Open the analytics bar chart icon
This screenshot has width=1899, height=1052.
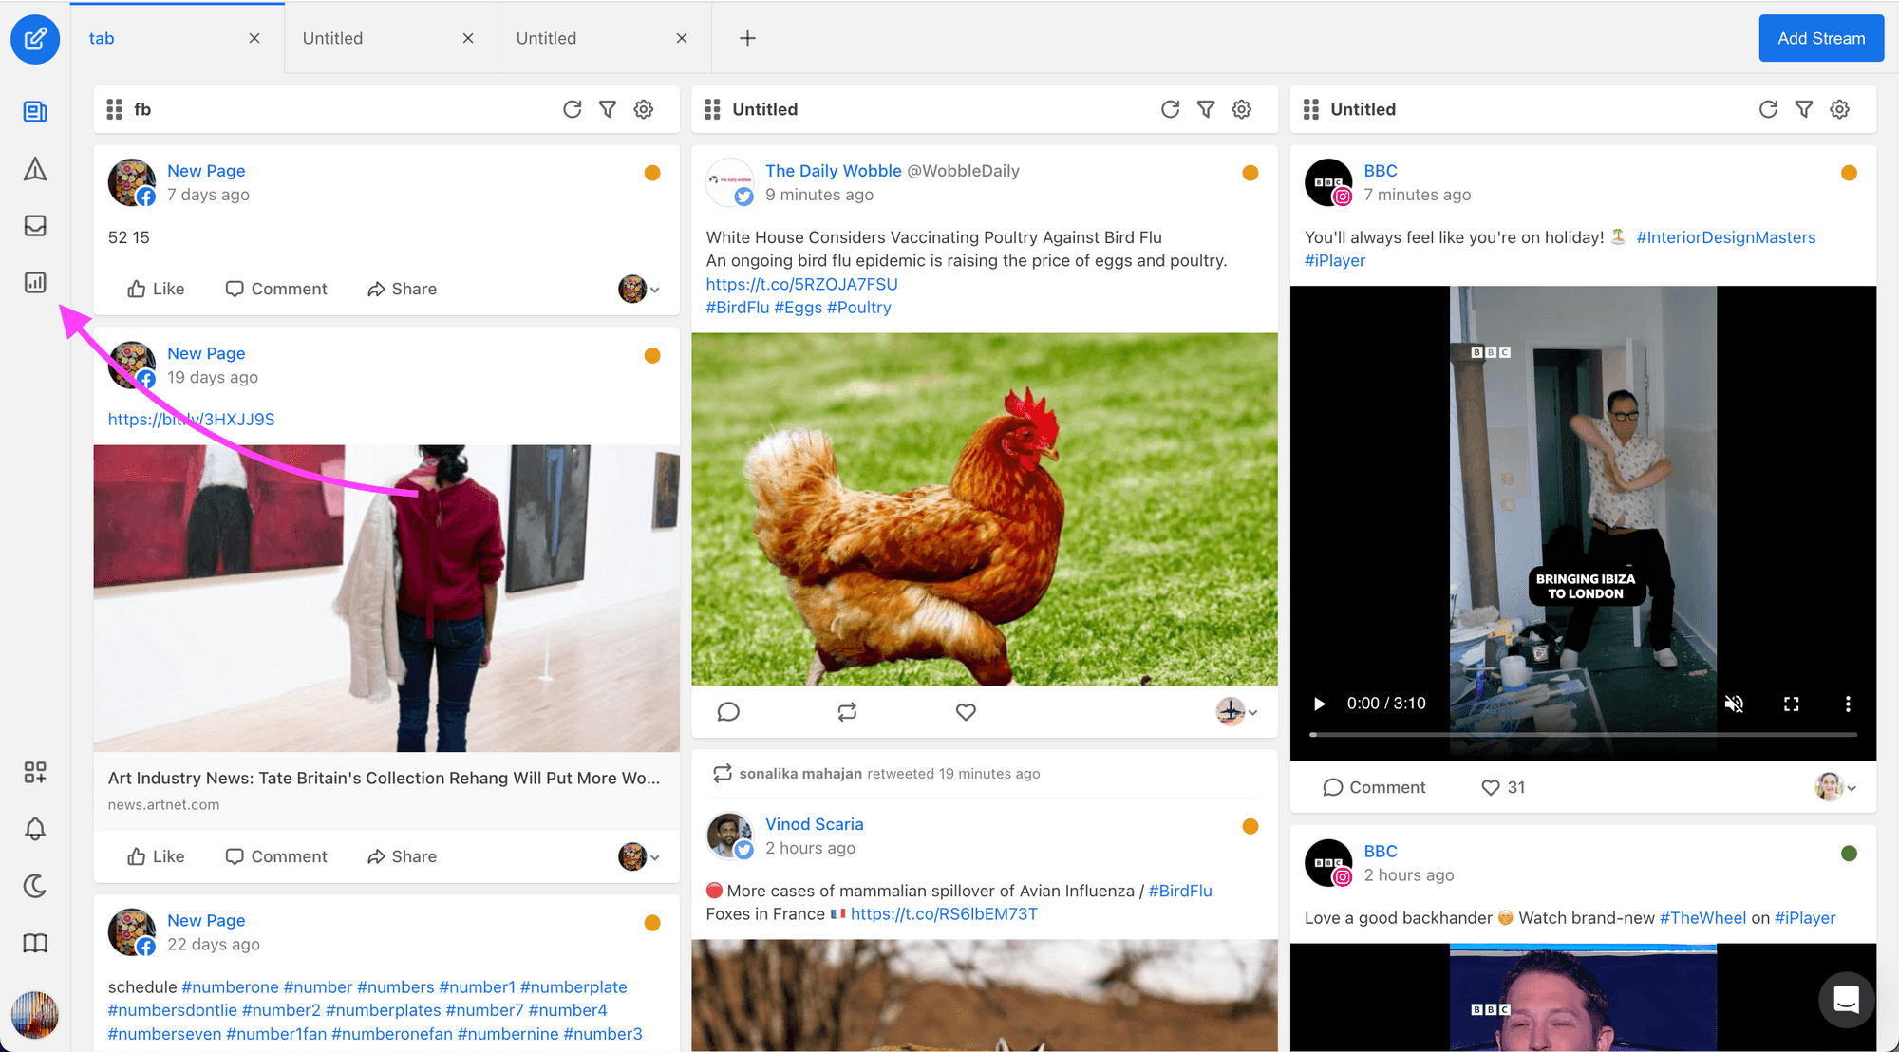(35, 282)
